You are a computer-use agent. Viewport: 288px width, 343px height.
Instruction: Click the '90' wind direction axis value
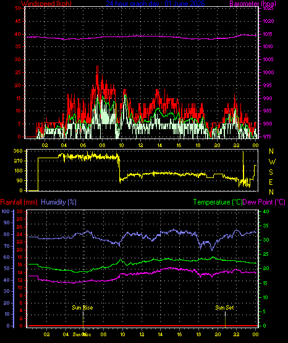point(20,180)
